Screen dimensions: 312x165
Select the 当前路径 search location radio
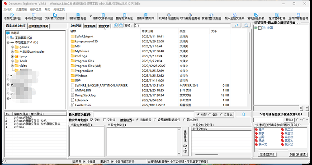pos(137,120)
